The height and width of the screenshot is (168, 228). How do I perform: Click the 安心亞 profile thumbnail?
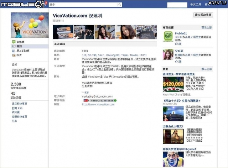[x=168, y=54]
